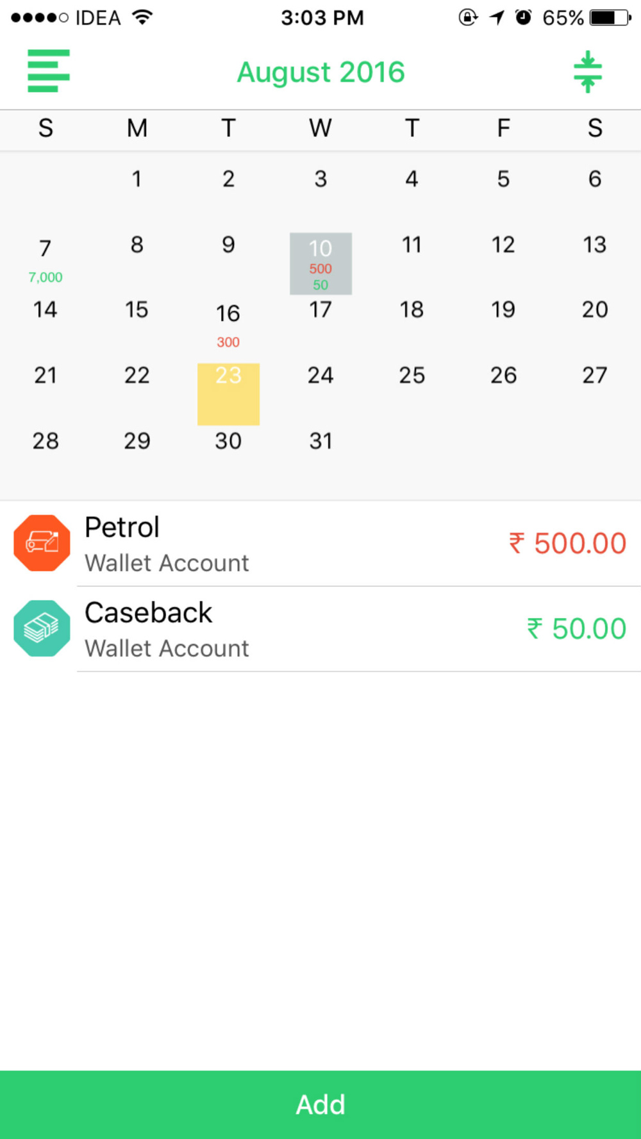Open the Caseback ₹50.00 transaction
The image size is (641, 1139).
click(320, 629)
